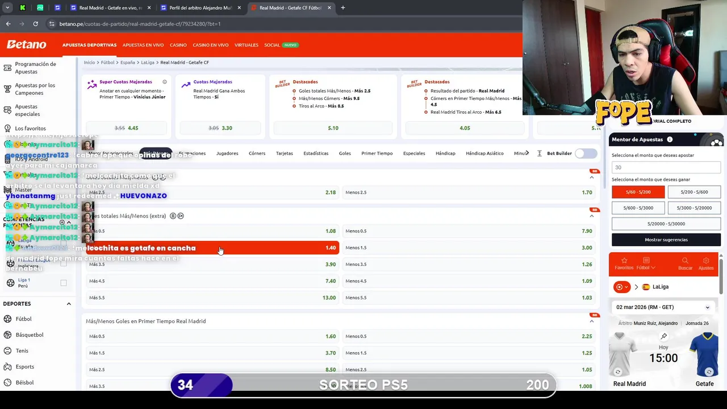The height and width of the screenshot is (409, 727).
Task: Open site info icon in address bar
Action: coord(52,24)
